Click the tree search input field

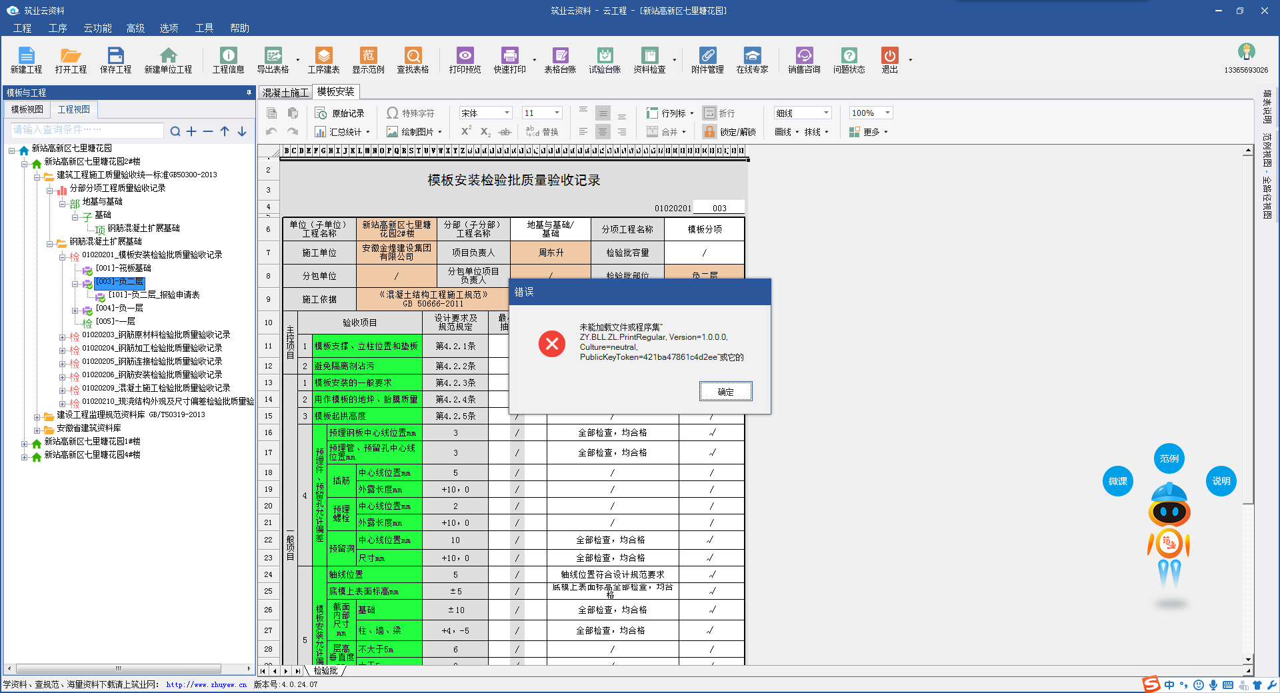(87, 130)
